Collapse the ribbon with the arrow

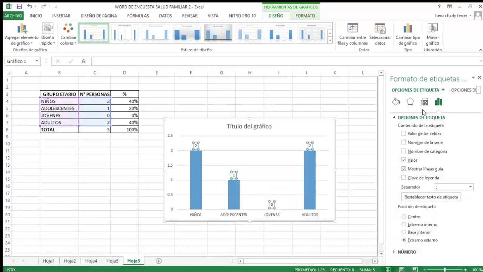(x=480, y=50)
